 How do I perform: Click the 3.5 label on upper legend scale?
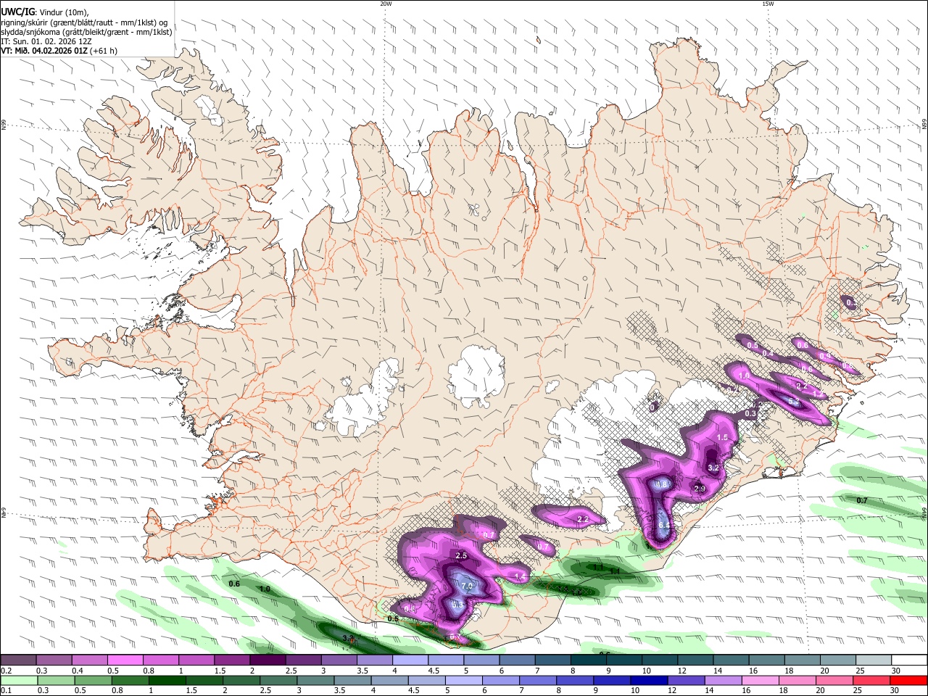[x=362, y=671]
